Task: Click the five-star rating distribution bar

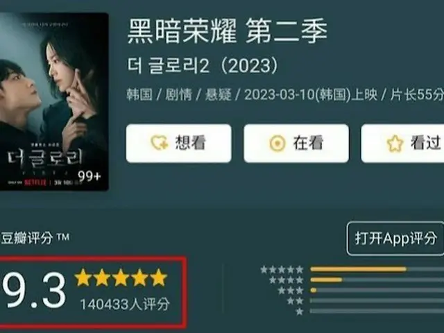Action: click(x=377, y=269)
